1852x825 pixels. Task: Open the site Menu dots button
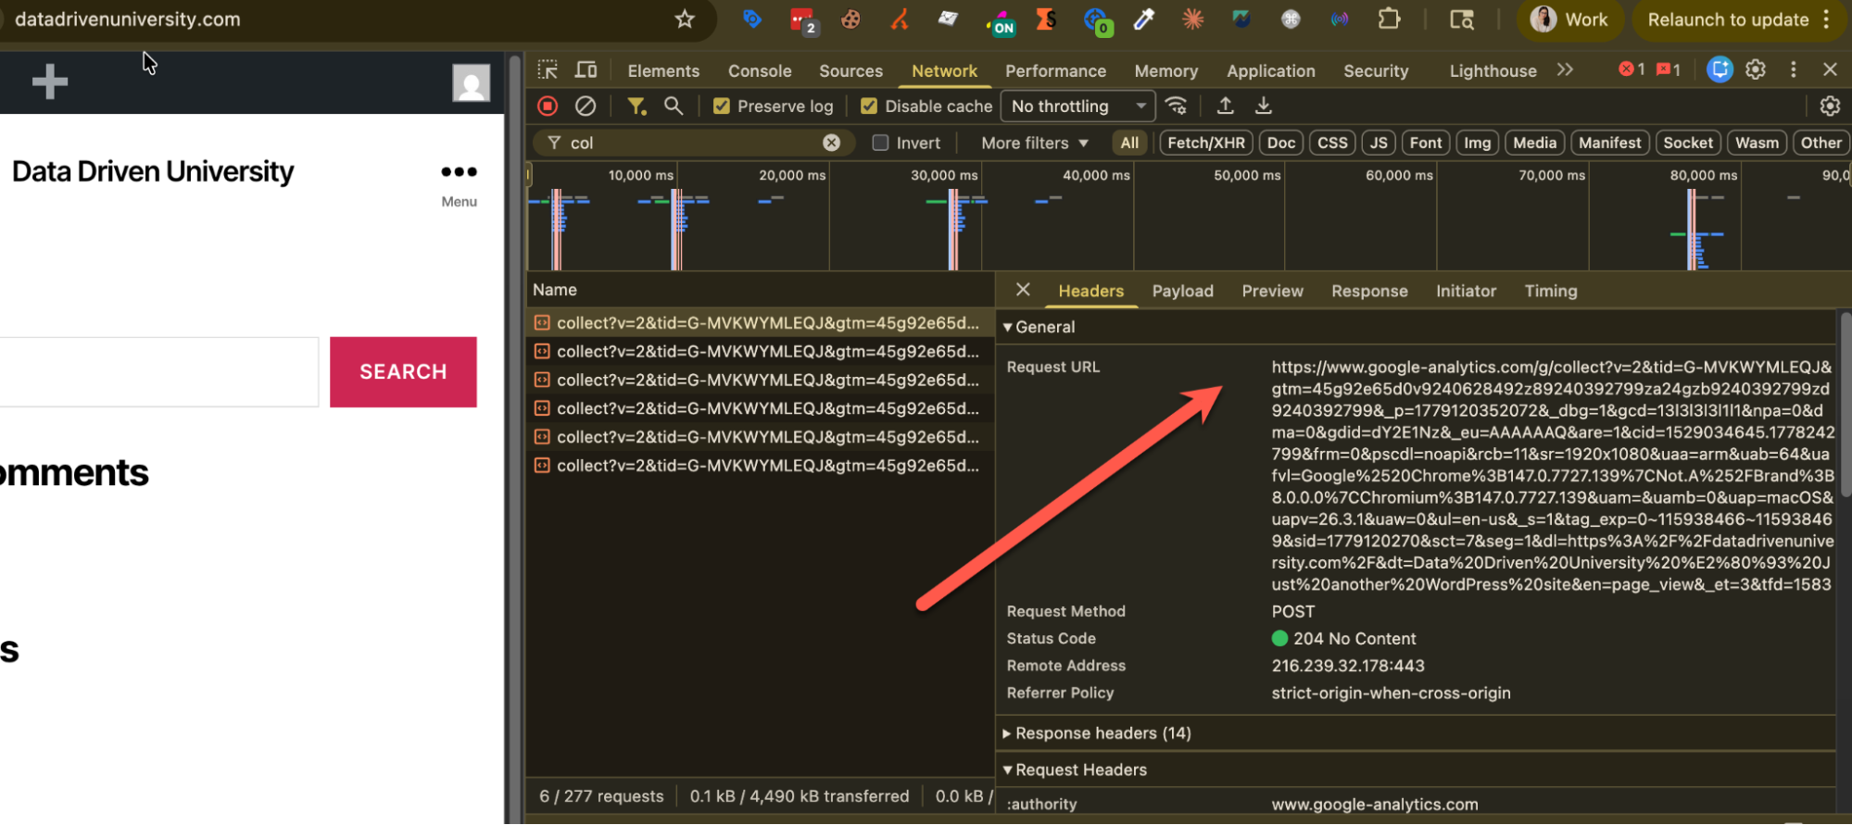459,184
